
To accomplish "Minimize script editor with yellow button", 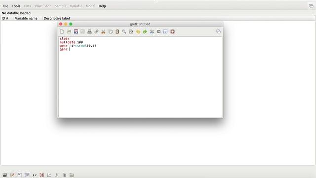I will (x=66, y=24).
